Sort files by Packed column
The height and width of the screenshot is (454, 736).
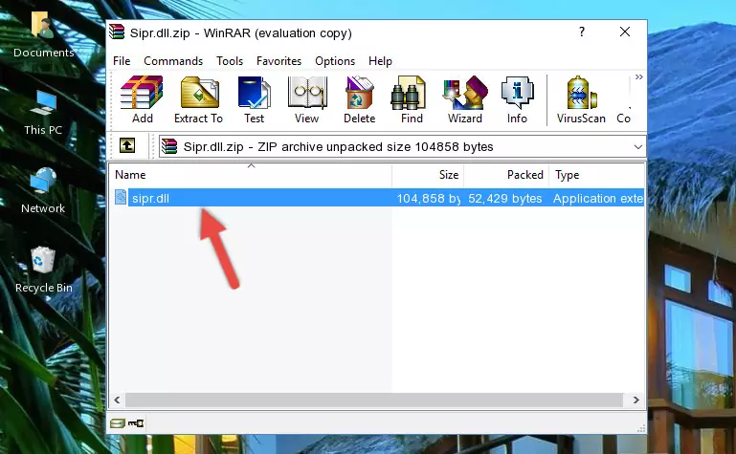[506, 175]
